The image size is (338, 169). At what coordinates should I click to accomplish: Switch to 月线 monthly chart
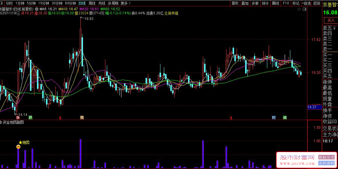102,3
